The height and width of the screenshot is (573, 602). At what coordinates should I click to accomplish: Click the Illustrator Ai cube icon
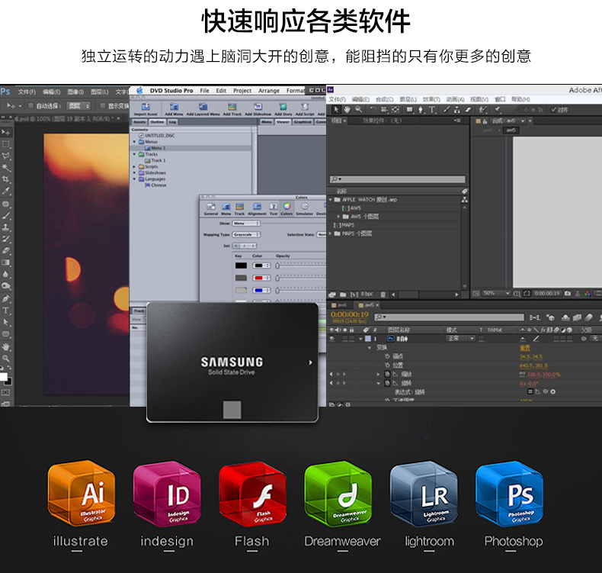81,493
